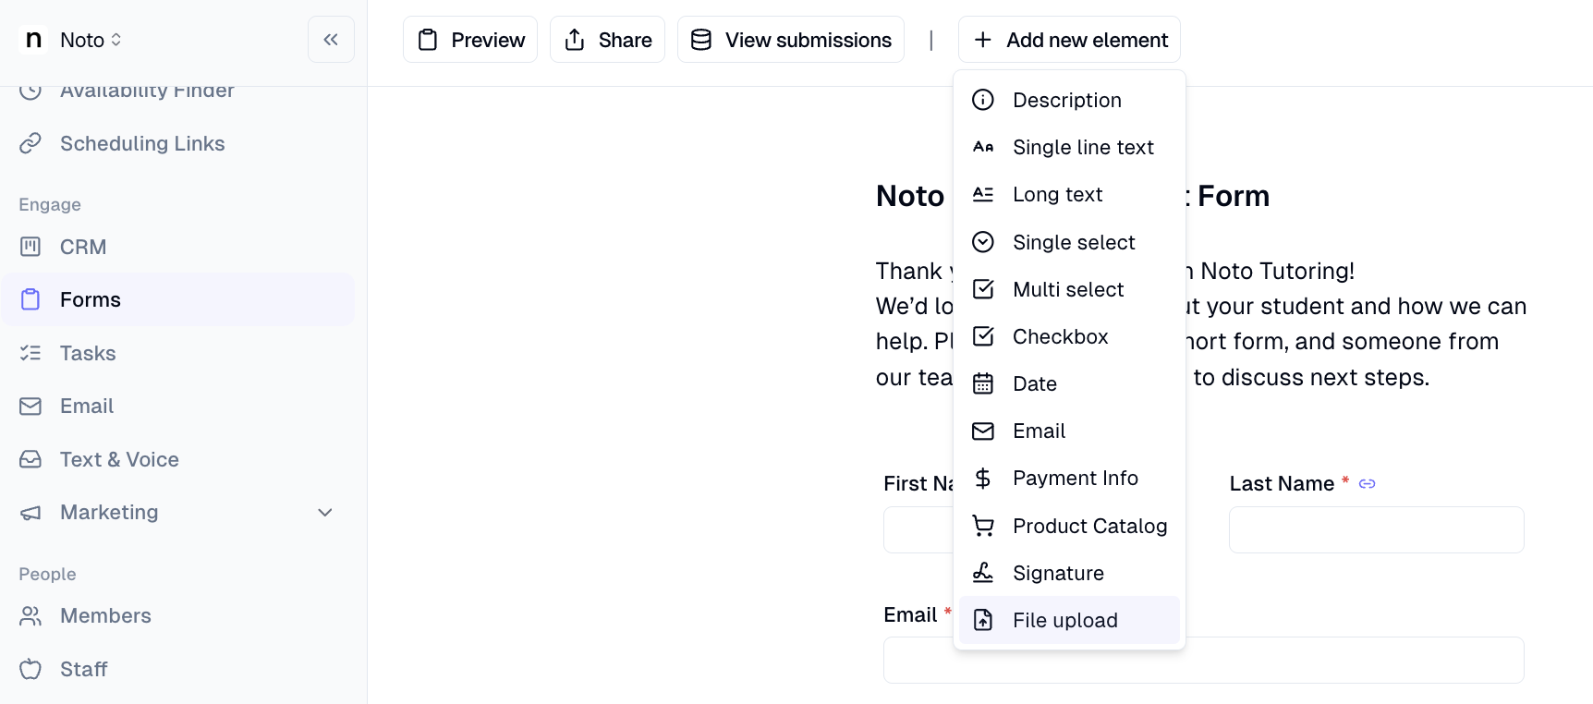Add a Multi select element
Screen dimensions: 1593x704
1069,289
